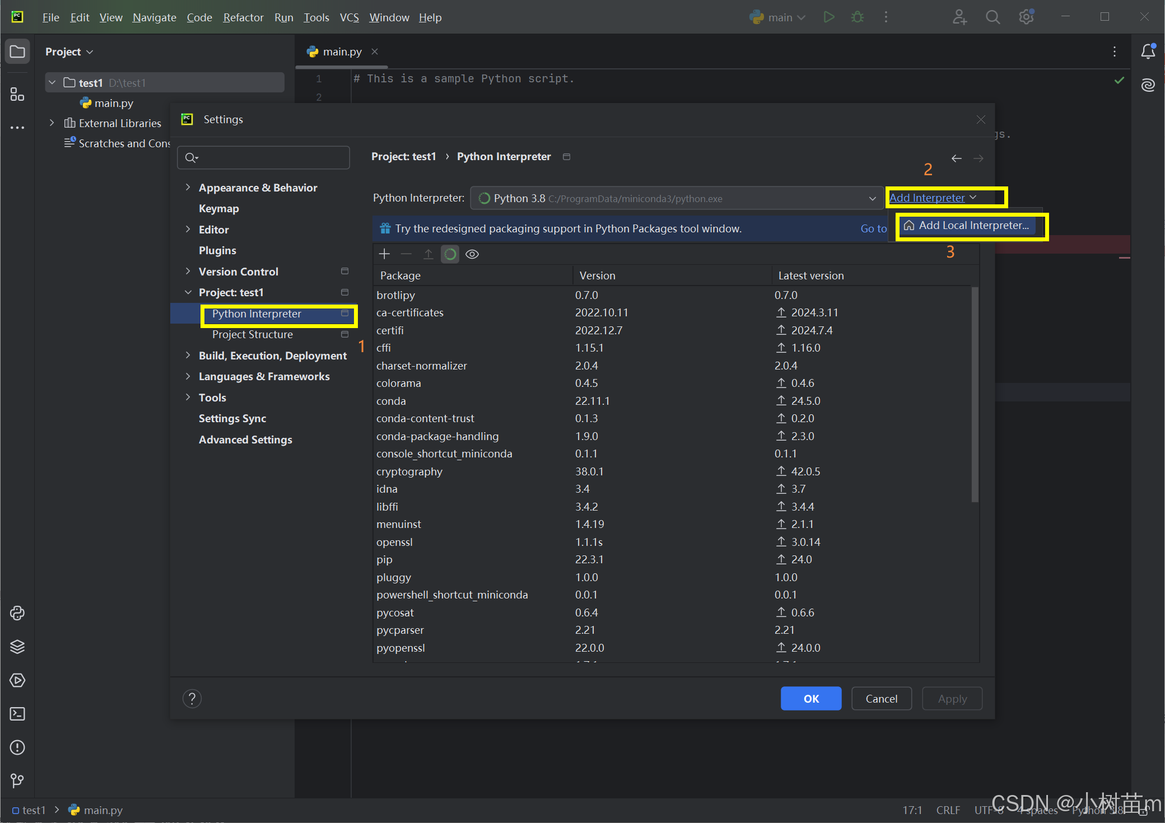Show more tool windows ellipsis icon

coord(17,128)
